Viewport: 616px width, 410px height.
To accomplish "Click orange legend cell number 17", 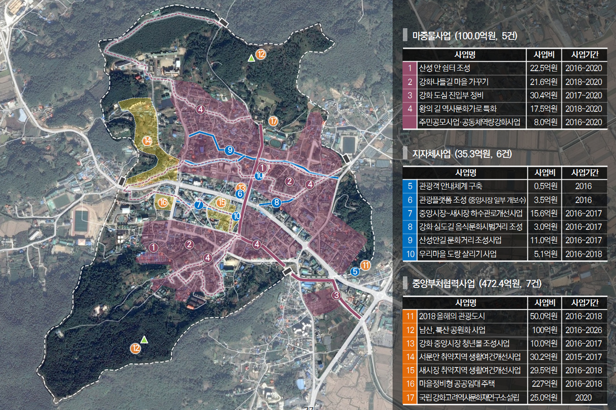I will pyautogui.click(x=410, y=397).
